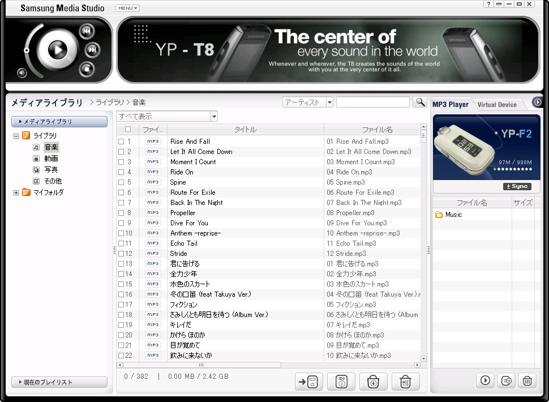Skip to the next track

[x=92, y=50]
